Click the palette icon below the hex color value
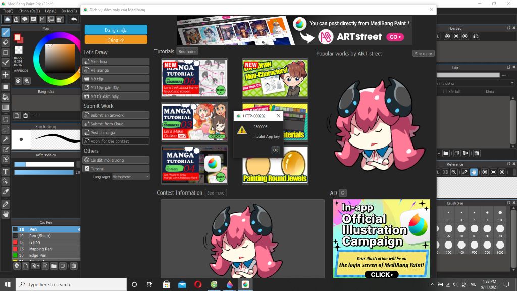Viewport: 517px width, 291px height. [18, 81]
